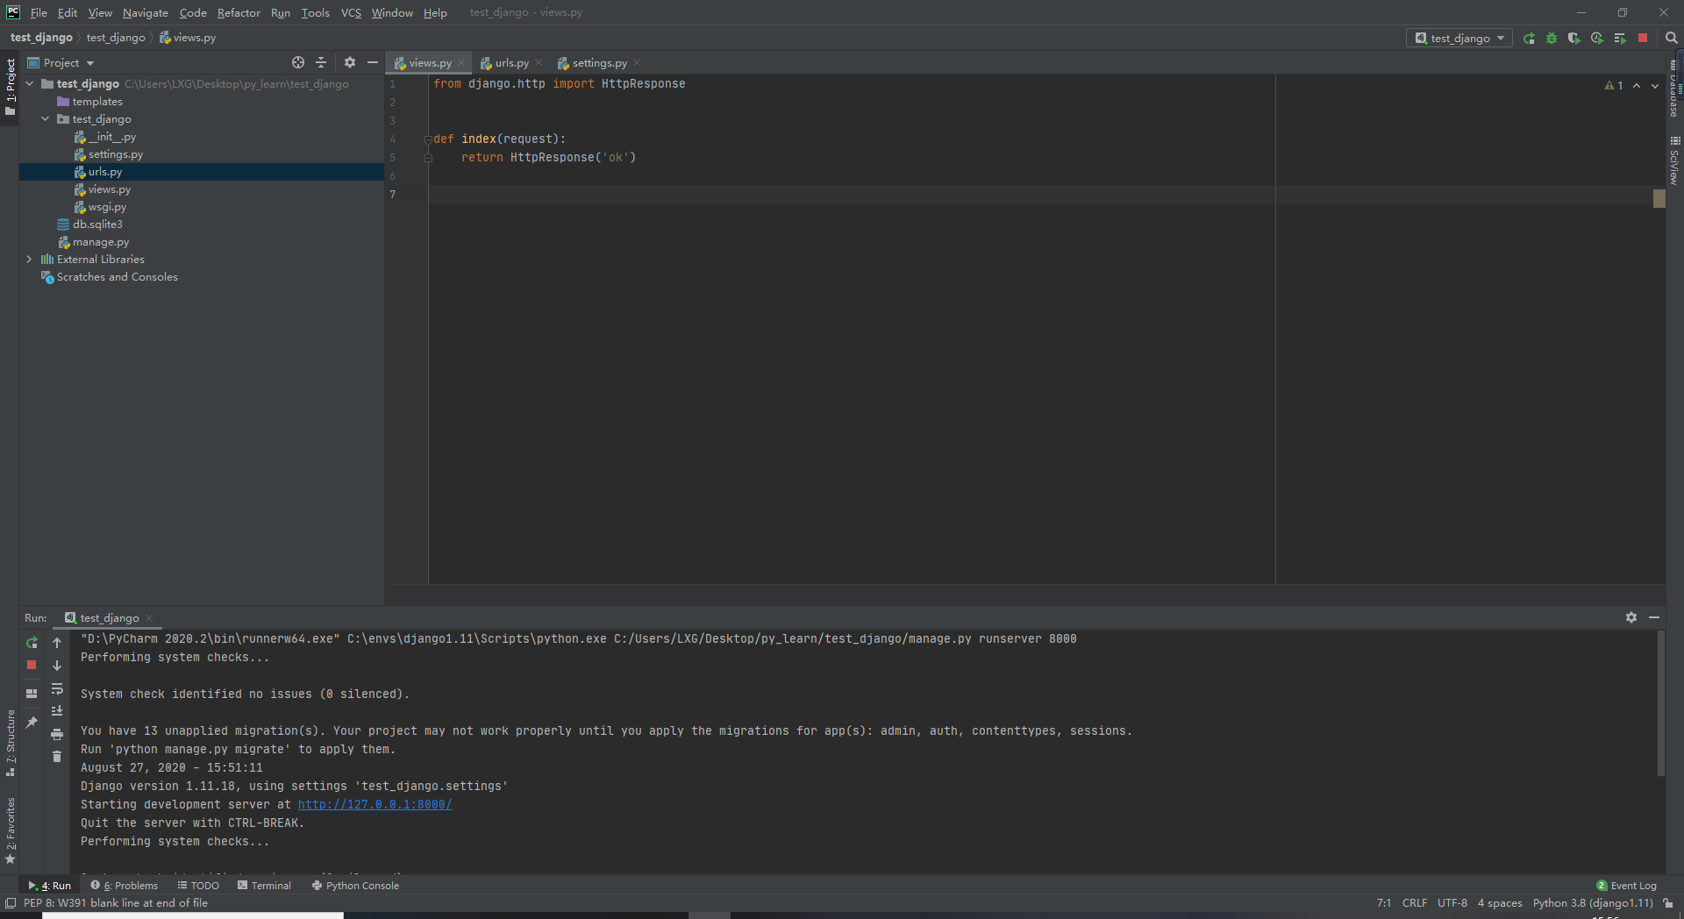Clear all console output with trash icon

tap(57, 757)
